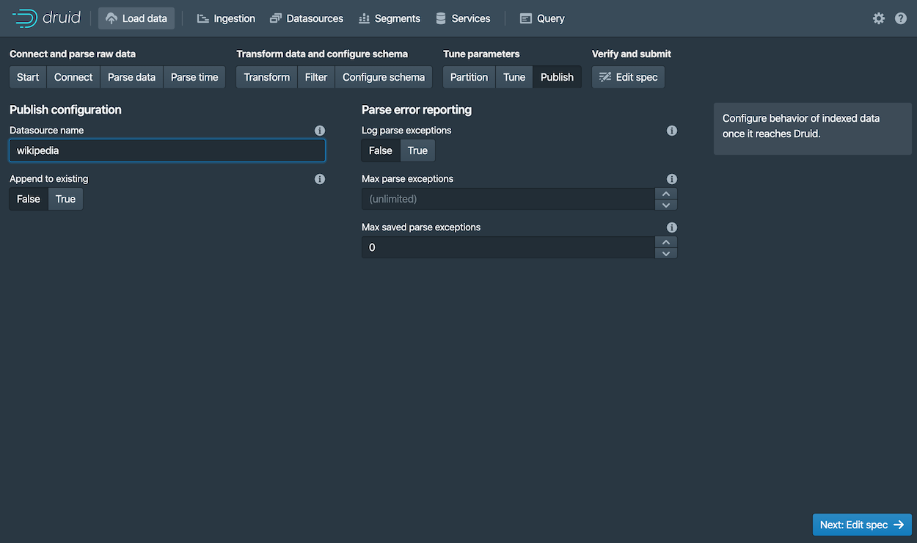This screenshot has width=917, height=543.
Task: Click the Next: Edit spec button
Action: click(x=862, y=524)
